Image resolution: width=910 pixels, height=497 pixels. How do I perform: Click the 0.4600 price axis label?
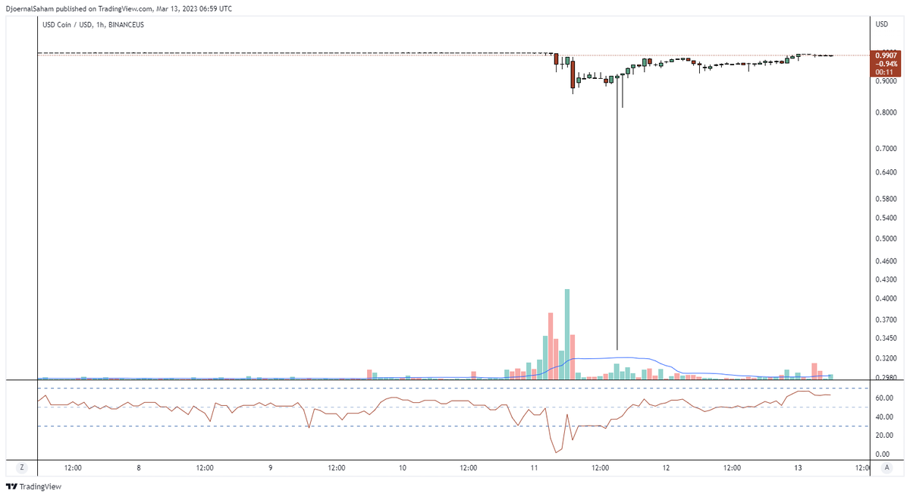click(x=886, y=261)
